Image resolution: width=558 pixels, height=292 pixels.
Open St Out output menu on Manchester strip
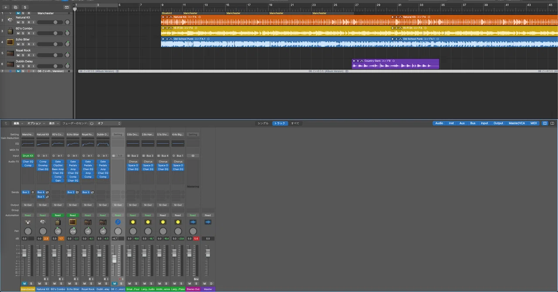coord(28,205)
